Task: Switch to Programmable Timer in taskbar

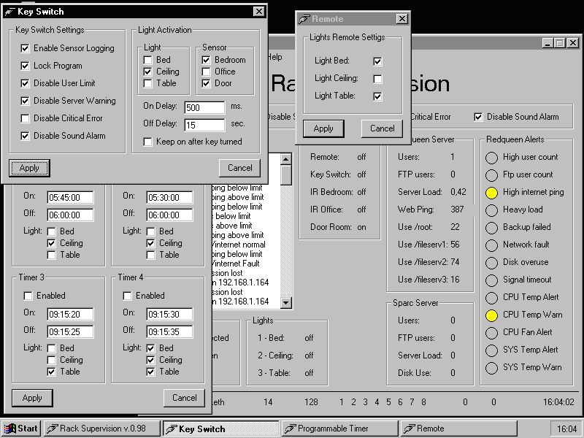Action: [x=339, y=429]
